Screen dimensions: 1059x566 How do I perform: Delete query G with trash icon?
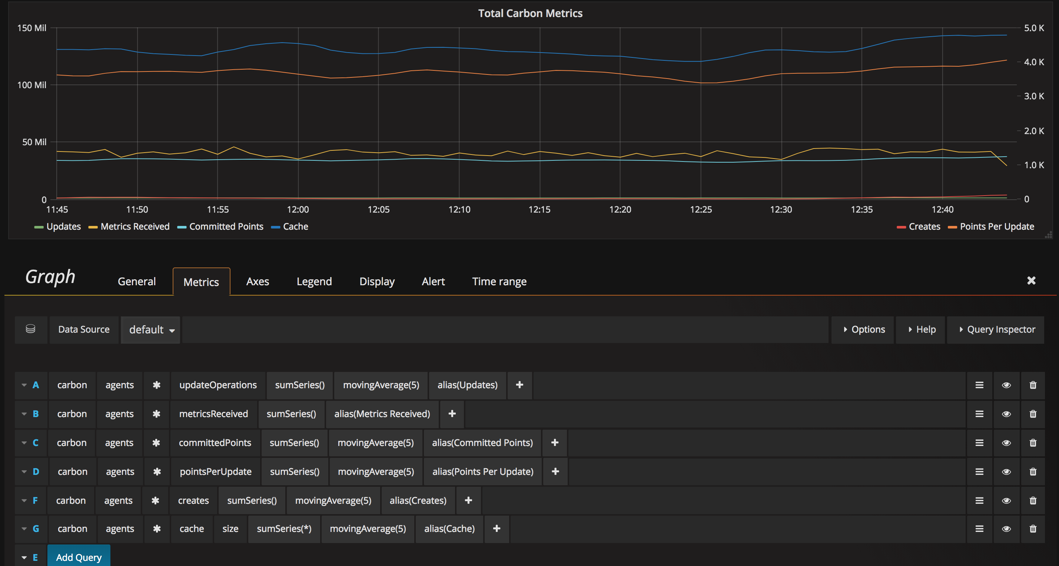pos(1033,529)
